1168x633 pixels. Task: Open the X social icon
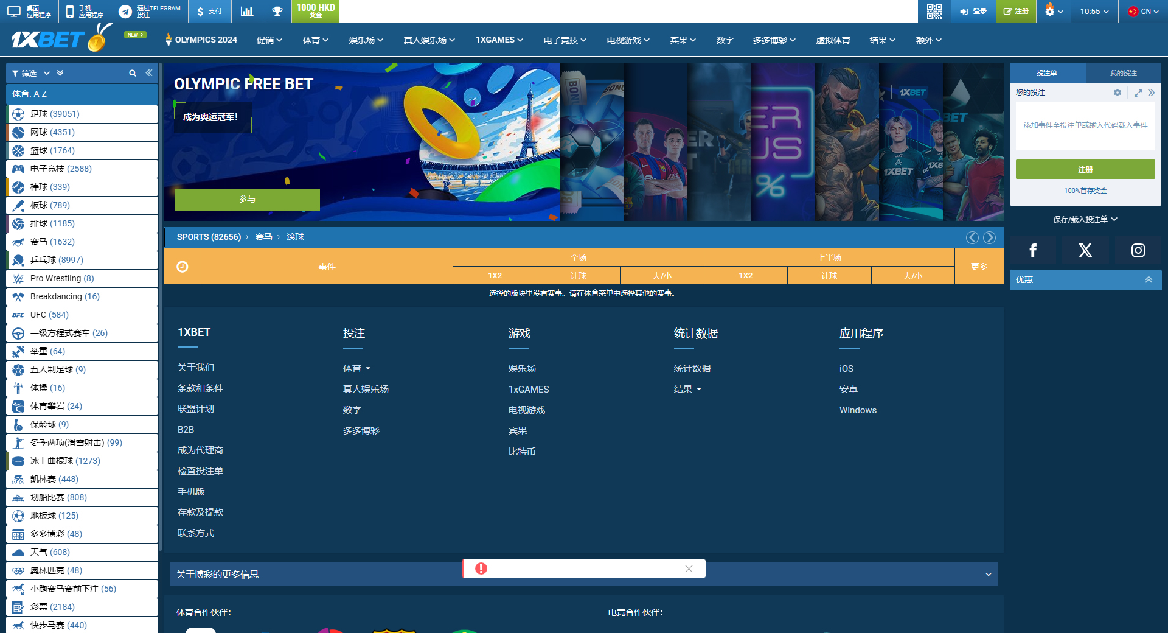1085,250
